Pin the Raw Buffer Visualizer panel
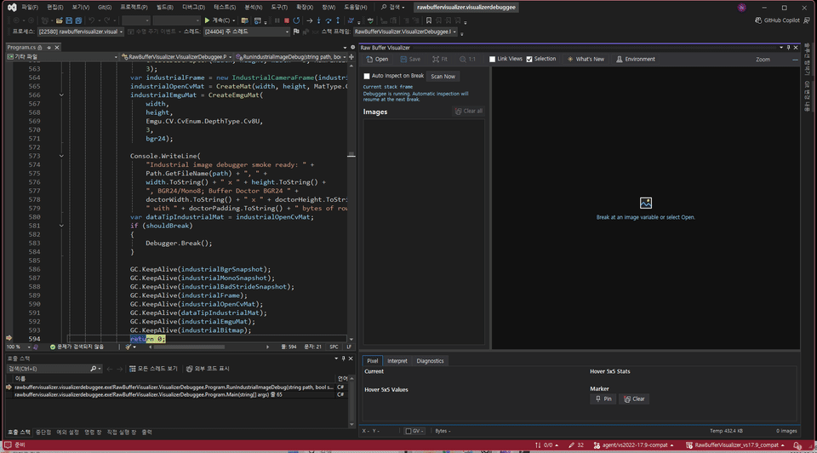This screenshot has width=817, height=453. coord(788,48)
